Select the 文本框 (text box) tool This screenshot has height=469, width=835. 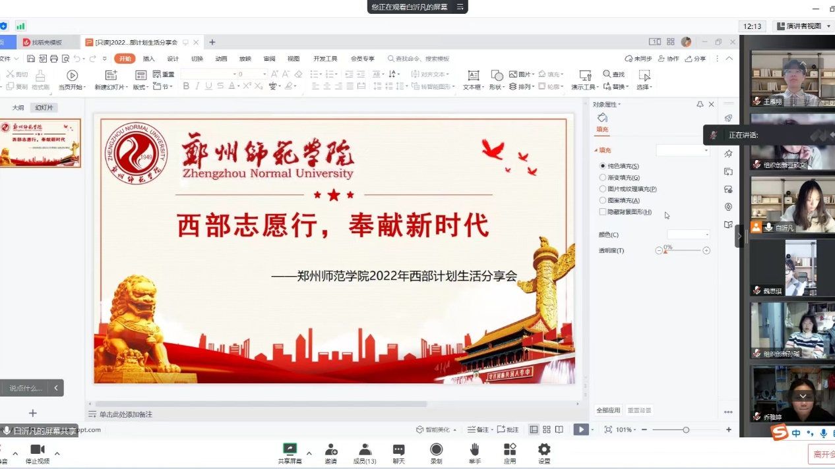[x=474, y=80]
